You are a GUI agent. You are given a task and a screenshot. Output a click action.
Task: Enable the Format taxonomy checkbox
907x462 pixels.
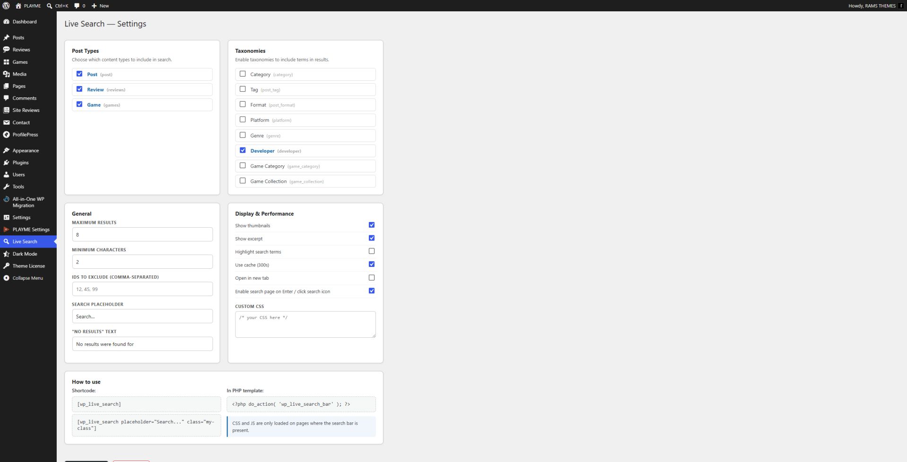point(243,104)
